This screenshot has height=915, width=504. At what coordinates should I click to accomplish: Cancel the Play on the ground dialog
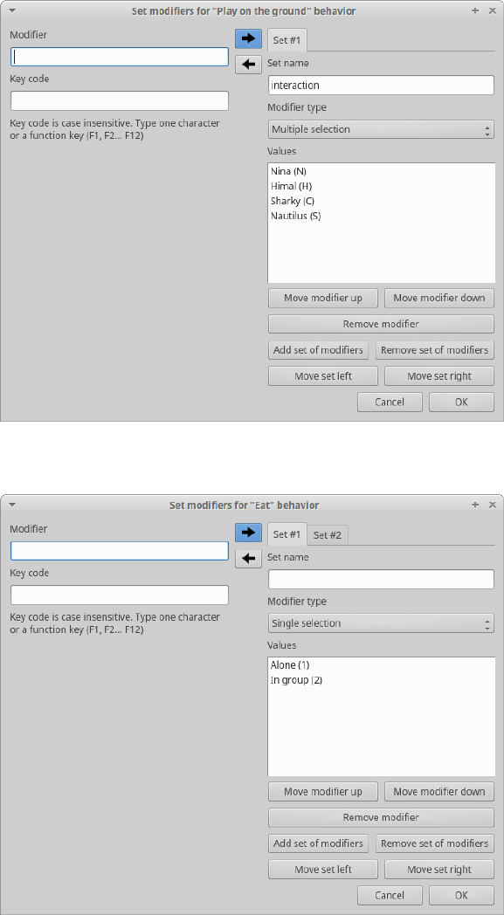[390, 402]
